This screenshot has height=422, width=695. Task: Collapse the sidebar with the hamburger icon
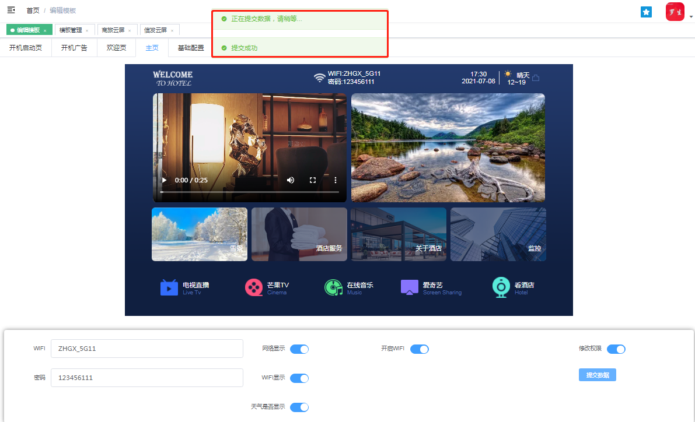tap(11, 10)
